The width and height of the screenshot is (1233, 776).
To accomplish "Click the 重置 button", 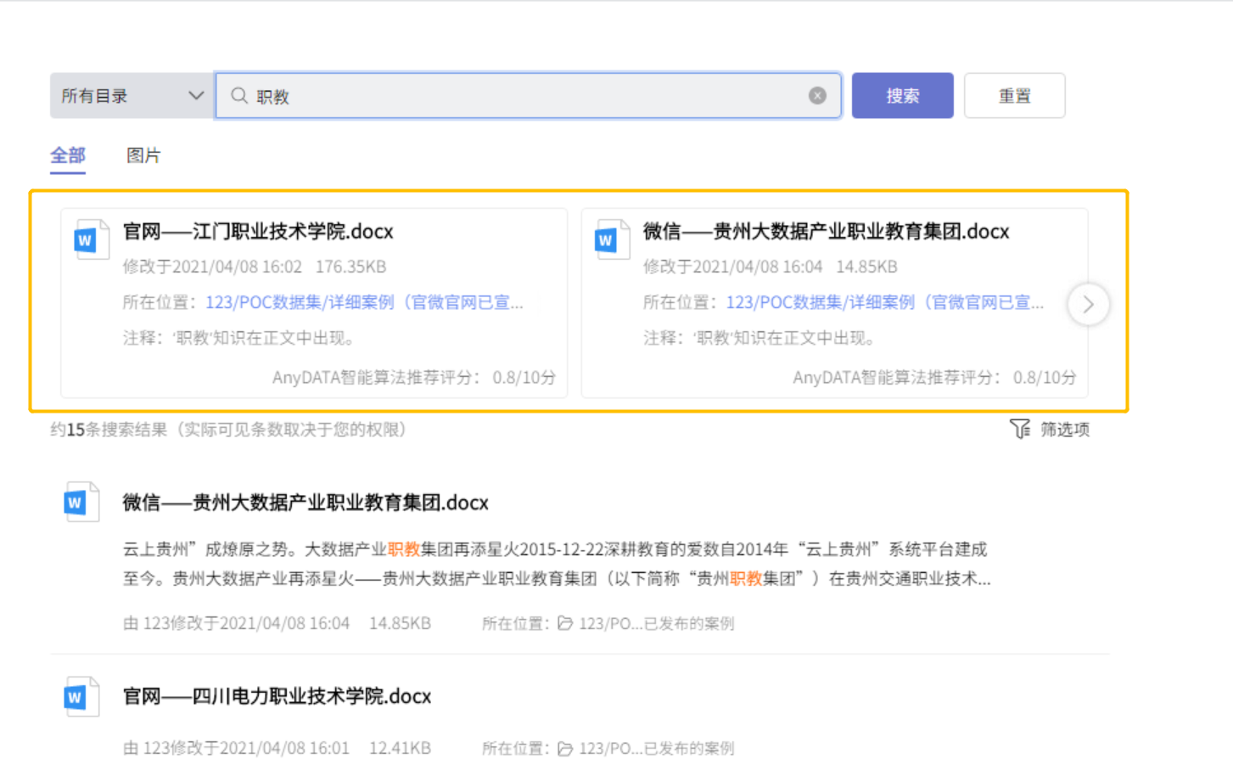I will point(1014,96).
